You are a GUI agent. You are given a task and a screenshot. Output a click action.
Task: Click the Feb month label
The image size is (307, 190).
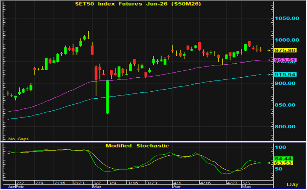pyautogui.click(x=20, y=187)
